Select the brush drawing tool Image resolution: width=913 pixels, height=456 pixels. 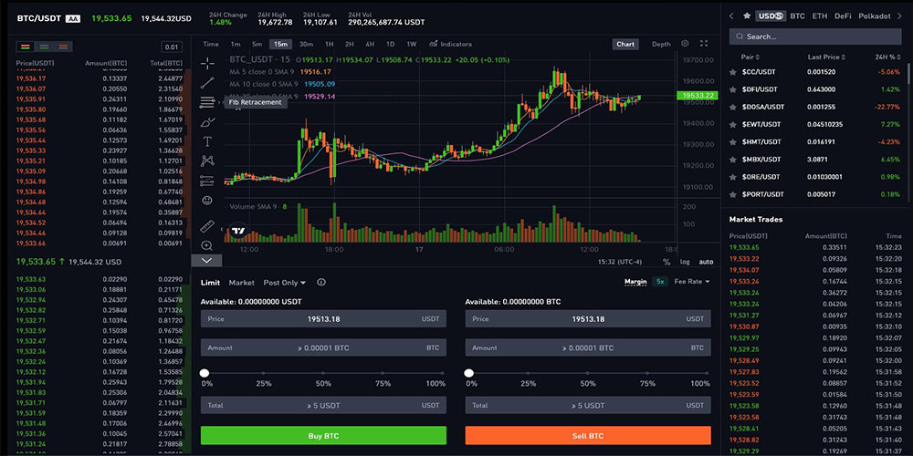pyautogui.click(x=207, y=122)
